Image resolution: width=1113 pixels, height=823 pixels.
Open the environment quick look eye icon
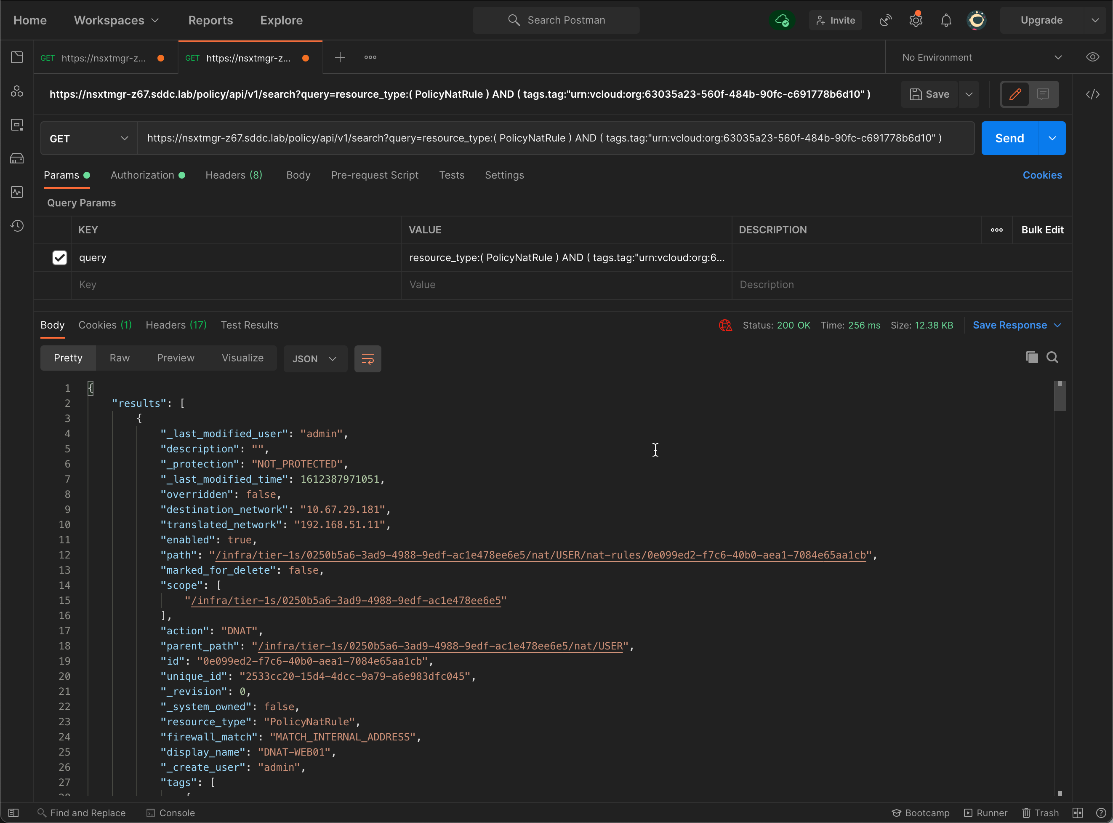(1093, 57)
